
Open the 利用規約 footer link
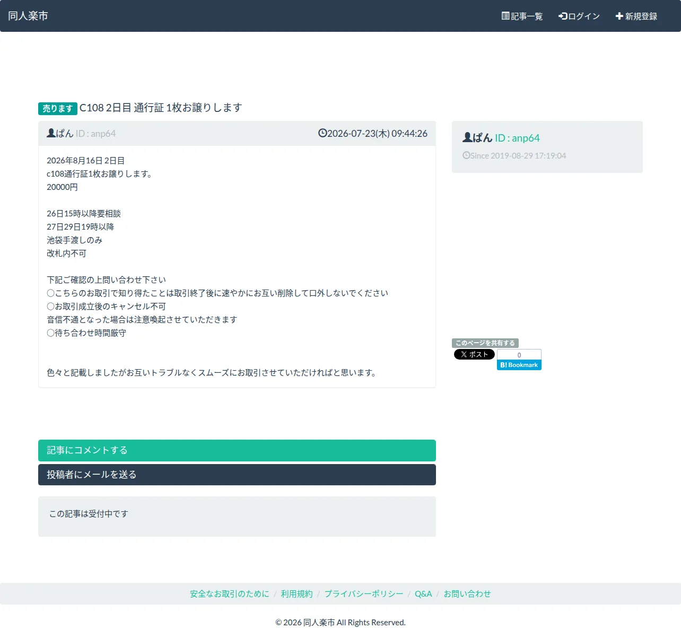click(297, 594)
